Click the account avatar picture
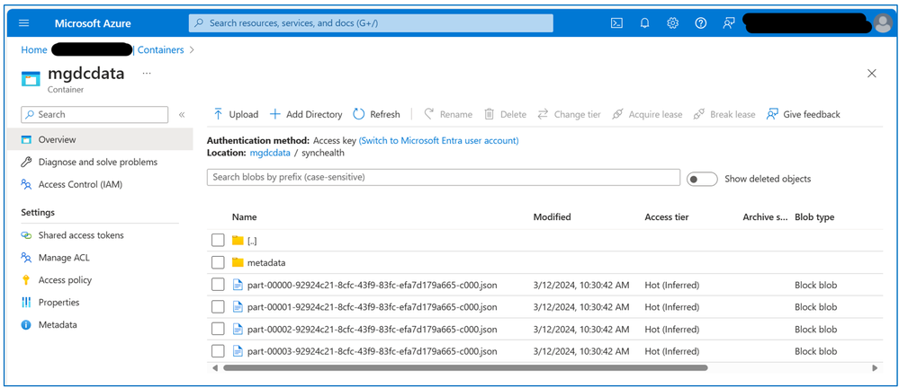The image size is (899, 388). pyautogui.click(x=883, y=23)
